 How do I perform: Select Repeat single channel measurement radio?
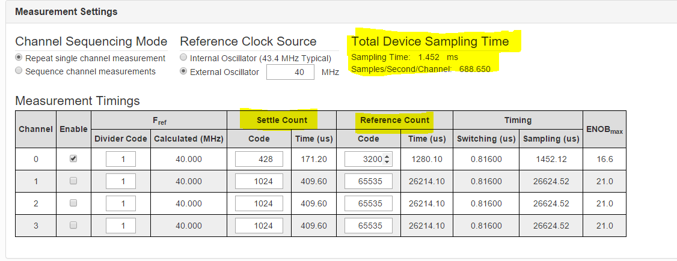click(x=19, y=57)
